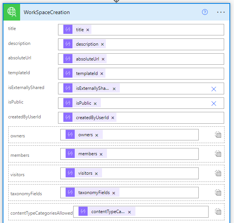Image resolution: width=234 pixels, height=223 pixels.
Task: Switch visitors to input entire array
Action: coord(218,173)
